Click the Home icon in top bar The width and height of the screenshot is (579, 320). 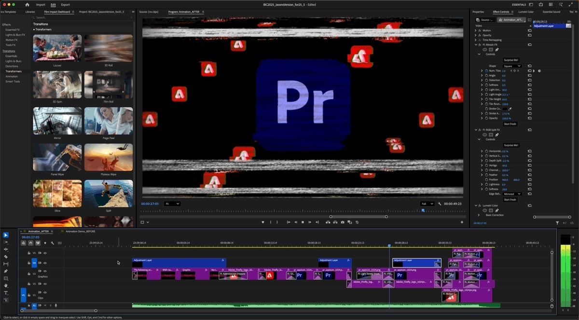tap(27, 4)
